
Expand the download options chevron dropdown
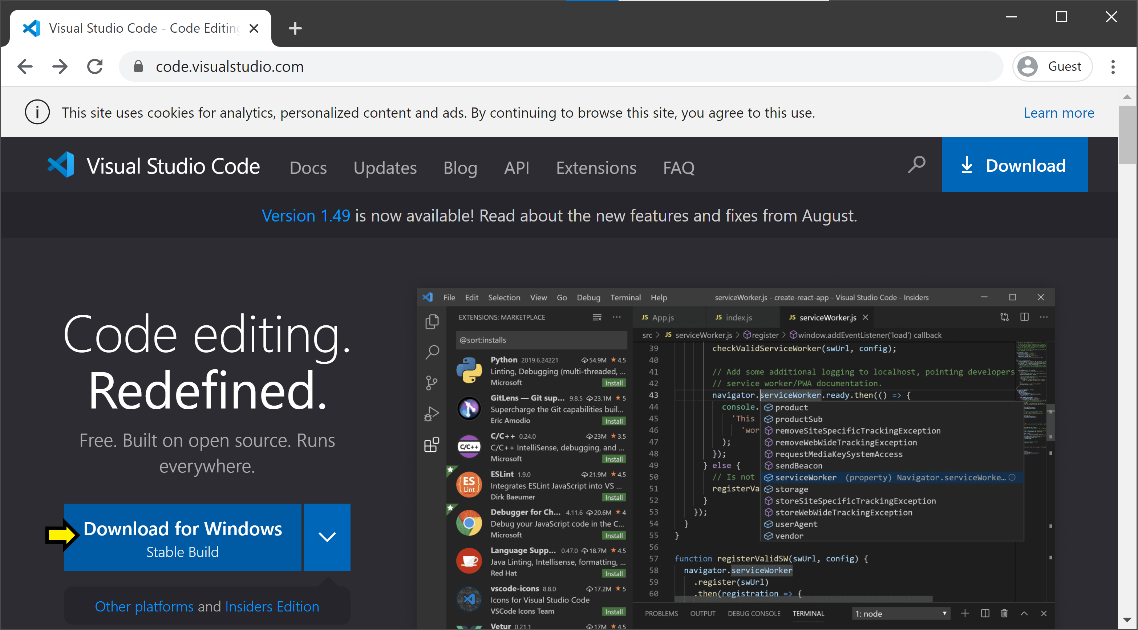(x=327, y=537)
